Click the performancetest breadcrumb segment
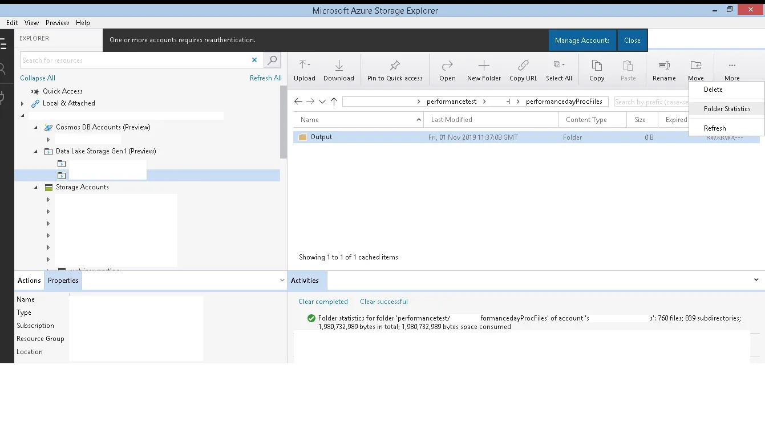765x422 pixels. point(451,102)
